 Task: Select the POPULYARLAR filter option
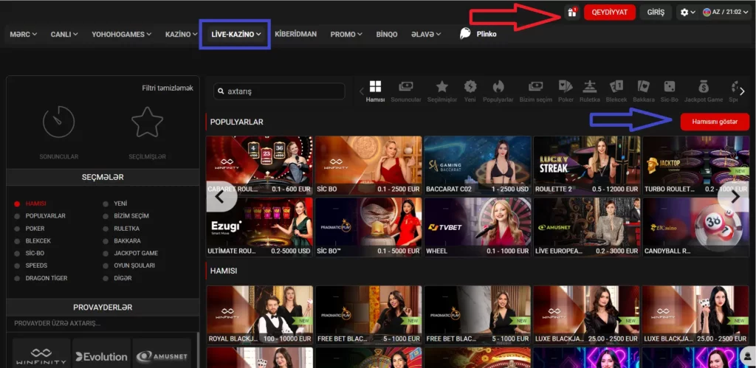(x=45, y=216)
